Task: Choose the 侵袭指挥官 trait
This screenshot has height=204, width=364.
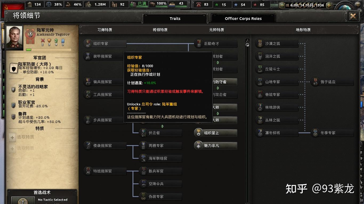Action: [105, 146]
